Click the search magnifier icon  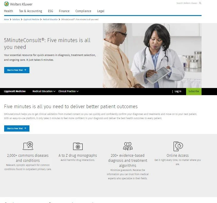tap(200, 3)
